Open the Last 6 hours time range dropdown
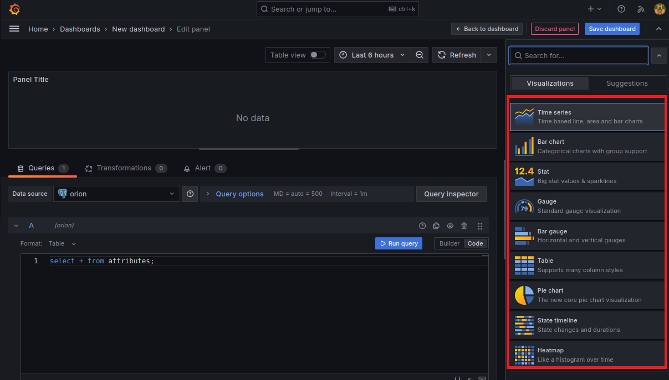 (372, 55)
